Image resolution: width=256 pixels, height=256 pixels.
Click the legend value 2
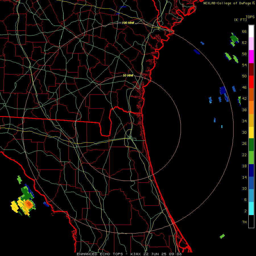coord(245,211)
